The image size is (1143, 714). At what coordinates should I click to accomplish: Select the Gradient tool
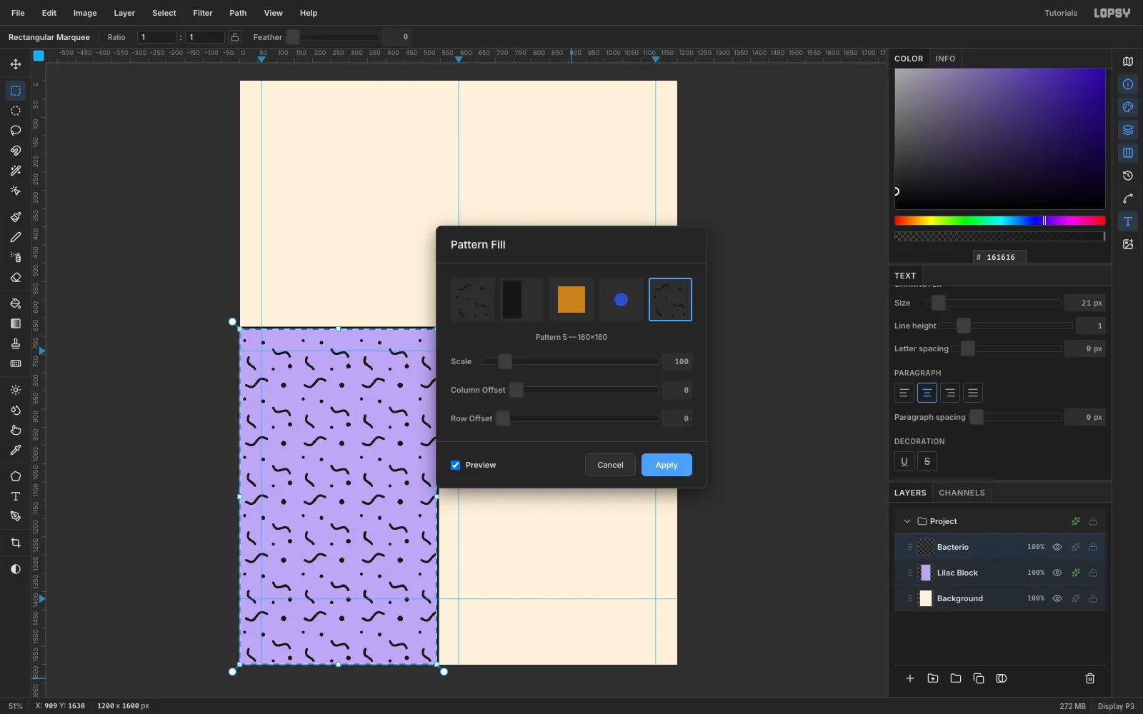[x=16, y=323]
